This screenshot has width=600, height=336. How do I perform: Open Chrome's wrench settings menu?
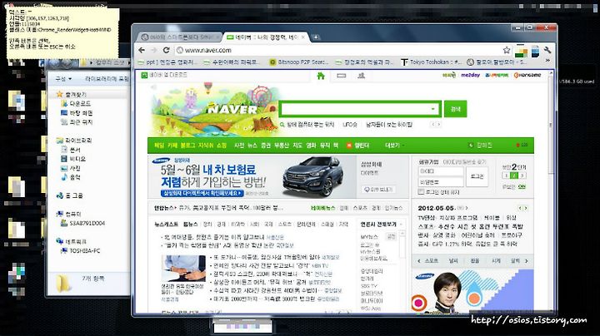click(547, 50)
